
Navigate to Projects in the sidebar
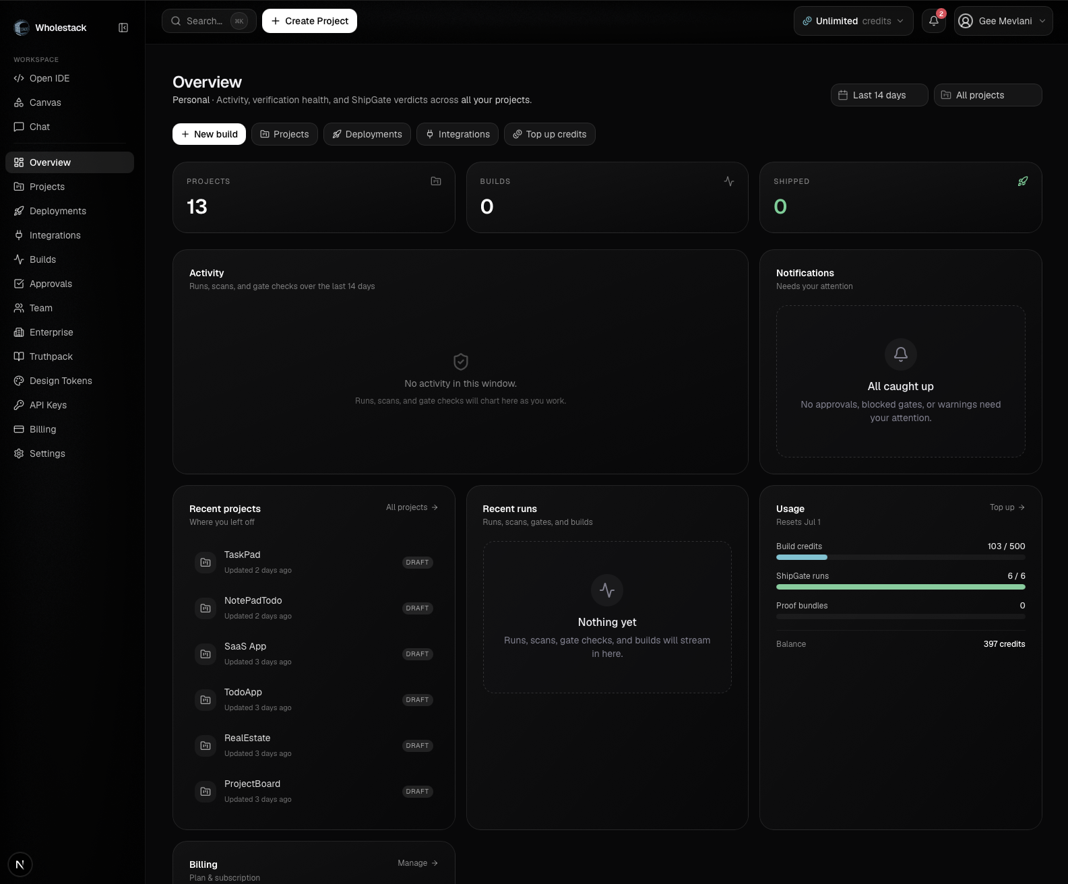click(69, 187)
